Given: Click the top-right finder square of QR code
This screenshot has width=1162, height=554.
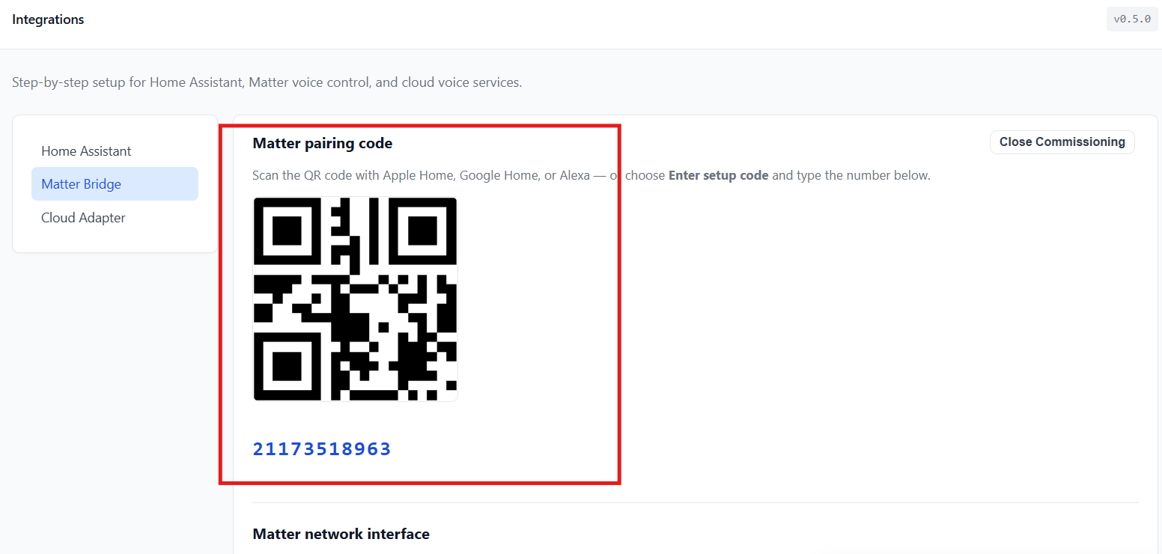Looking at the screenshot, I should [x=424, y=231].
